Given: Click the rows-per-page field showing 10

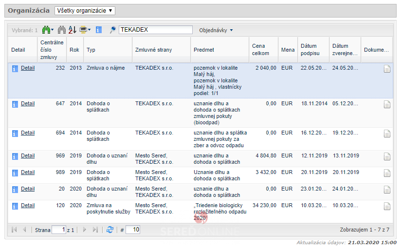Looking at the screenshot, I should [133, 230].
